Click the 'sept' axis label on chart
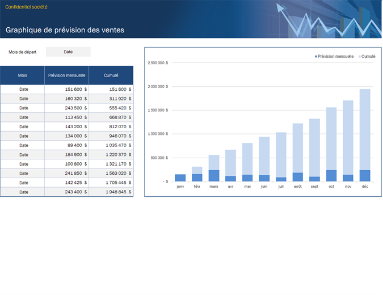Screen dimensions: 383x295 (x=314, y=186)
